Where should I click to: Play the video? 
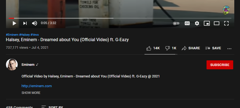click(14, 23)
